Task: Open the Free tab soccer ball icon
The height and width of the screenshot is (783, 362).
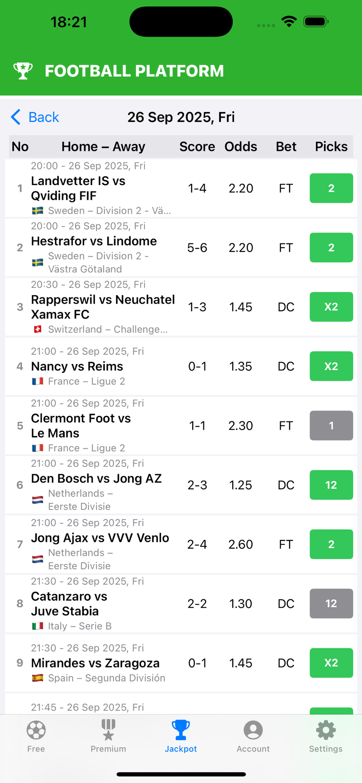Action: click(x=36, y=730)
